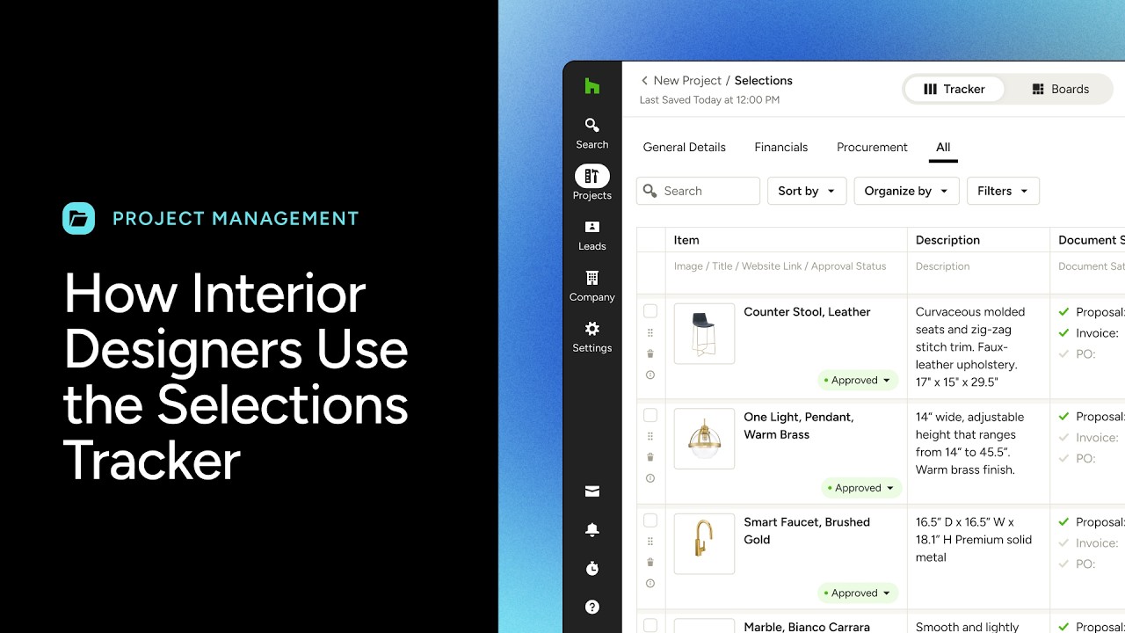Viewport: 1125px width, 633px height.
Task: Open the Filters dropdown
Action: tap(1003, 191)
